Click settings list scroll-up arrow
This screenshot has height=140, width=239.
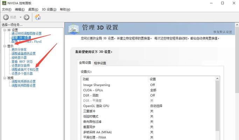(x=217, y=78)
